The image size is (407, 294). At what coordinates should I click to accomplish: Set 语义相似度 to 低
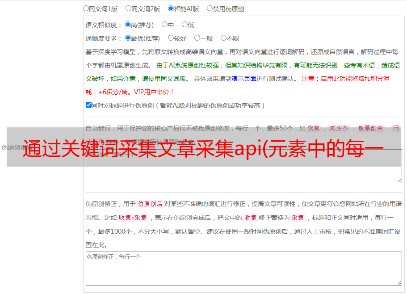185,25
